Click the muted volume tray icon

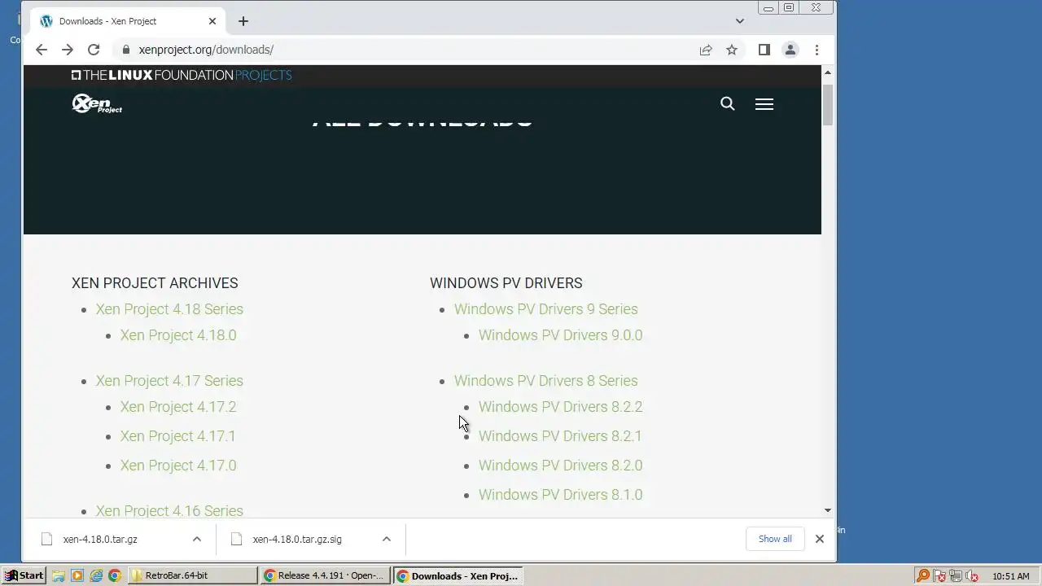pyautogui.click(x=972, y=576)
